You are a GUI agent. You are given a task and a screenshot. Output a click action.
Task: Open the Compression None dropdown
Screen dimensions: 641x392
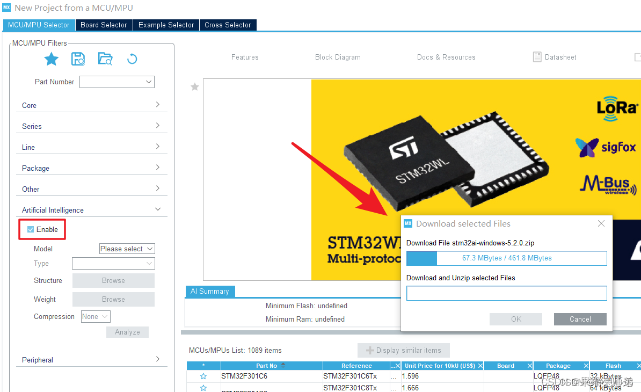[96, 316]
